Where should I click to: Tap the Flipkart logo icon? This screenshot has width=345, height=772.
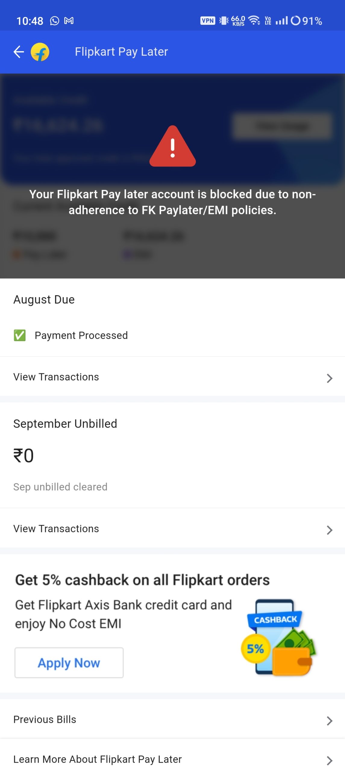[40, 52]
